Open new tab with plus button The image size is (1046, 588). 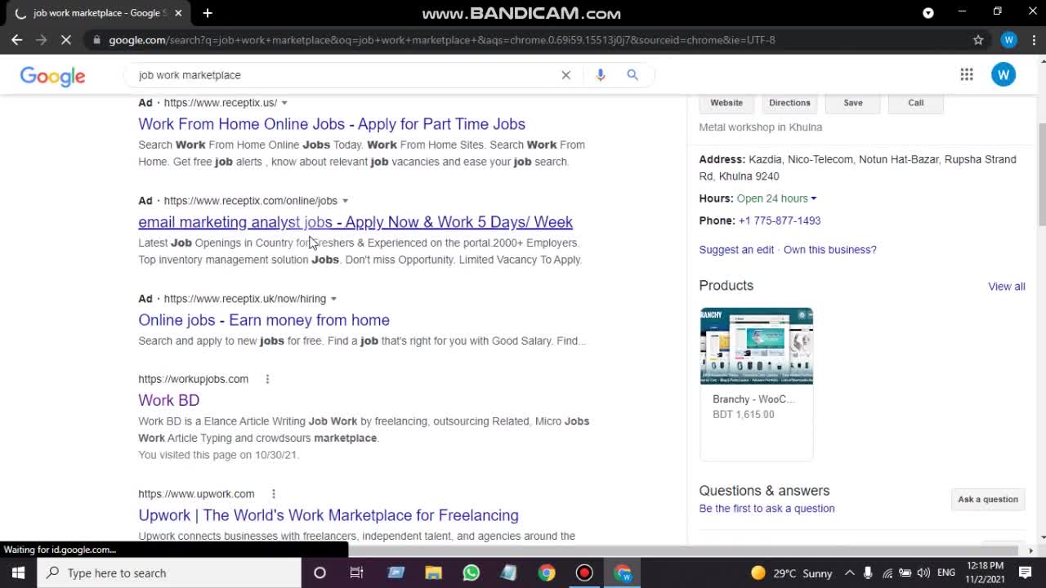[x=208, y=13]
